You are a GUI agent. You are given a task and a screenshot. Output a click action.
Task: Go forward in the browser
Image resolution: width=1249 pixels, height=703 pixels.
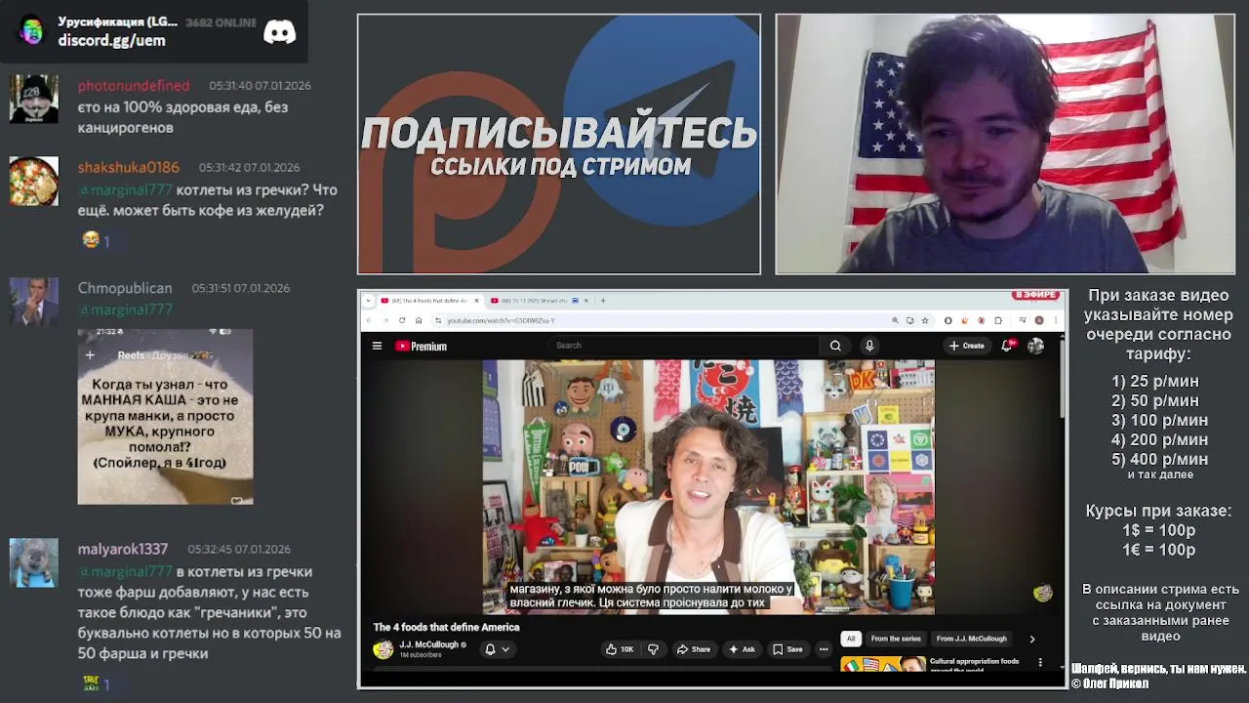pos(385,320)
